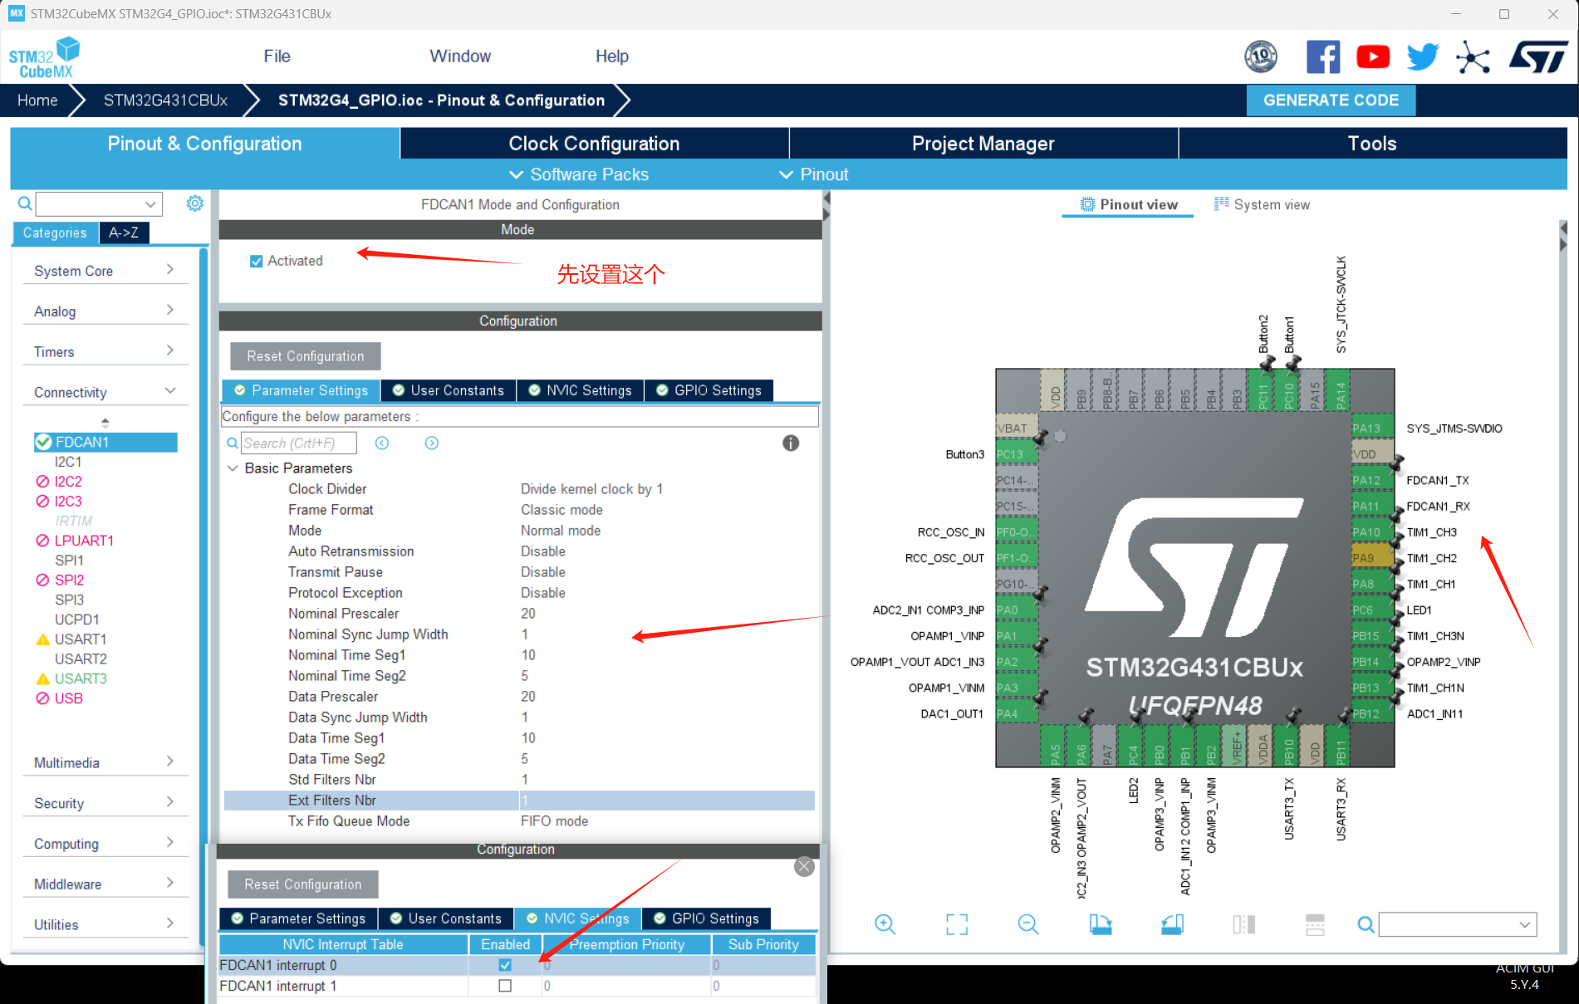Image resolution: width=1579 pixels, height=1004 pixels.
Task: Zoom out on the pinout view
Action: 1028,924
